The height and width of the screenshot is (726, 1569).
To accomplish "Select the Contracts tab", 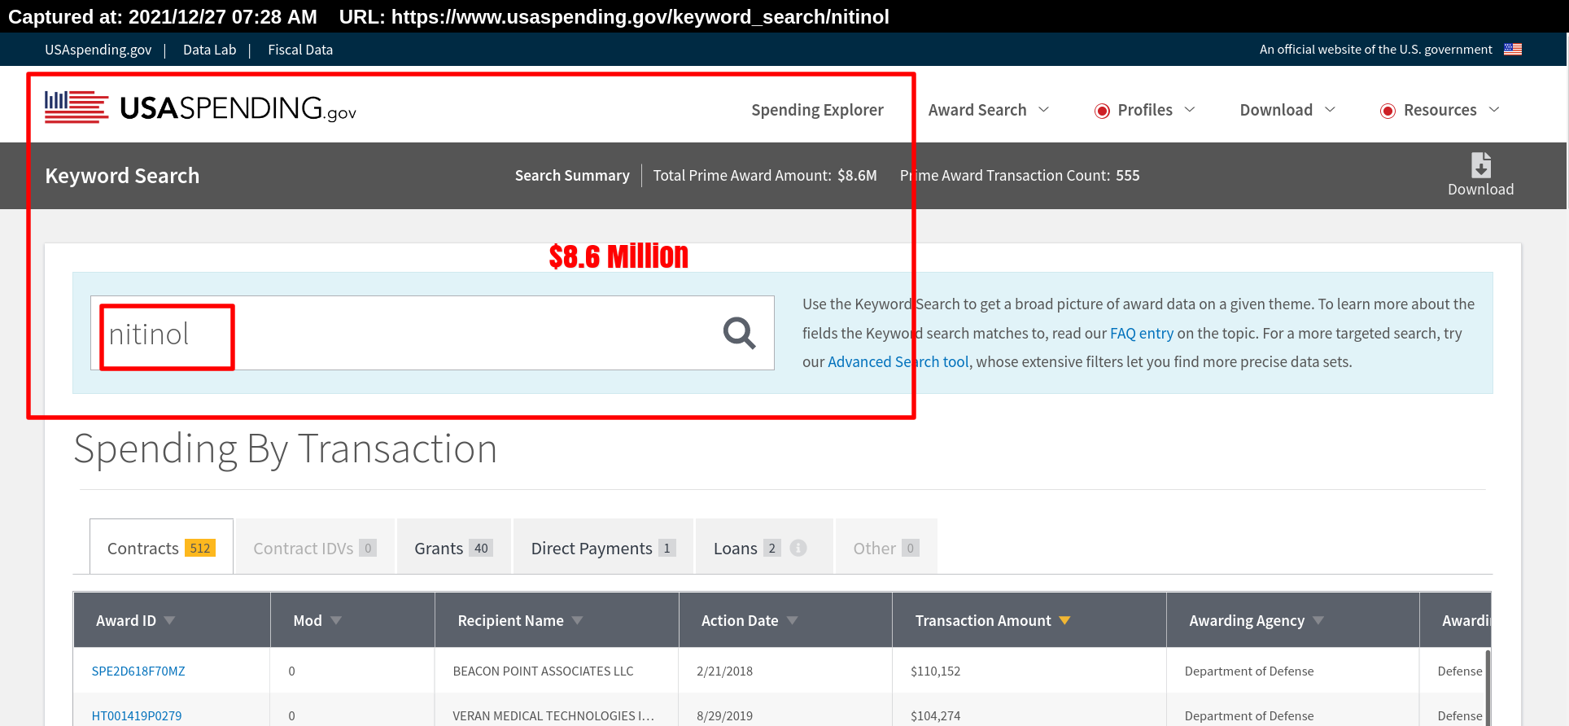I will (x=161, y=547).
